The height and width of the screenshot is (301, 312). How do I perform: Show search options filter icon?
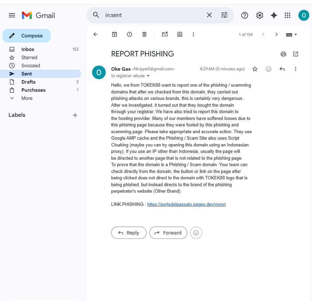click(224, 15)
